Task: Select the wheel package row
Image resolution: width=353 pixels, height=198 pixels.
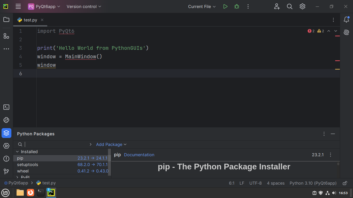Action: pyautogui.click(x=61, y=171)
